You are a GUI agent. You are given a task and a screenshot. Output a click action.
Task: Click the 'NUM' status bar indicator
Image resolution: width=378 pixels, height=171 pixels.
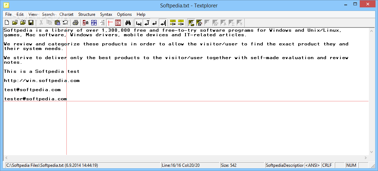tap(352, 165)
